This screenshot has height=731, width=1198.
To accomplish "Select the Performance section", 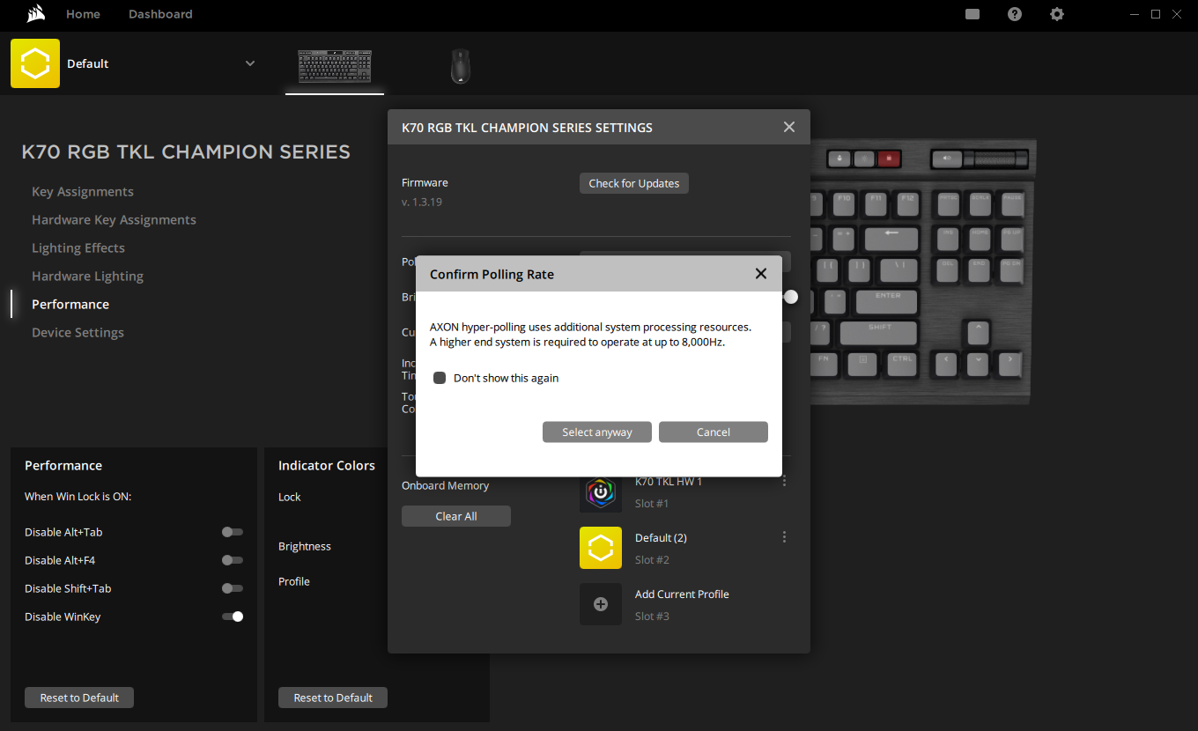I will click(x=70, y=305).
